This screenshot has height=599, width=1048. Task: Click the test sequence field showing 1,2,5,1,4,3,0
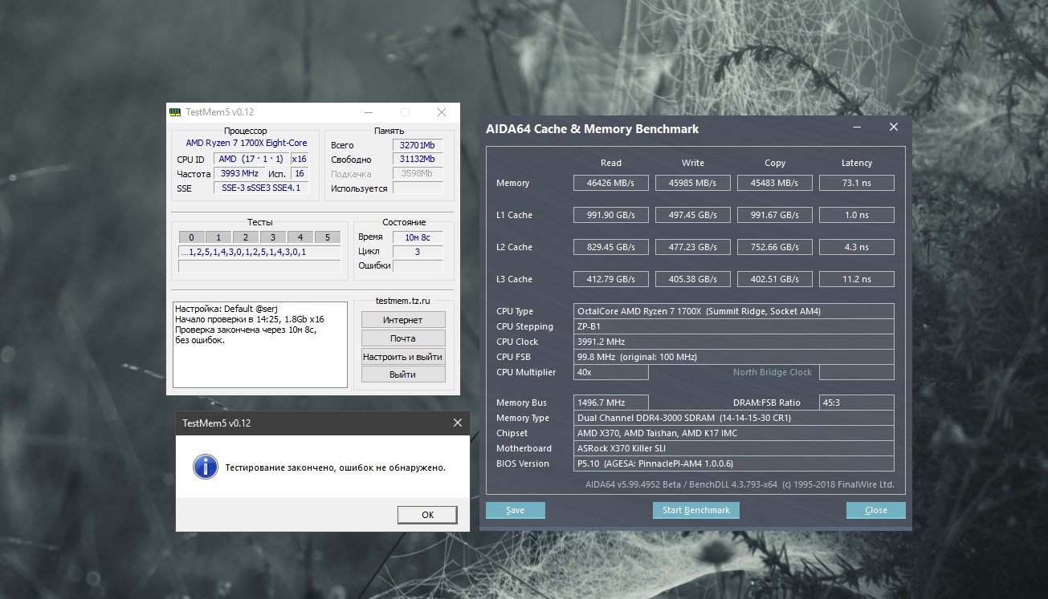coord(259,252)
